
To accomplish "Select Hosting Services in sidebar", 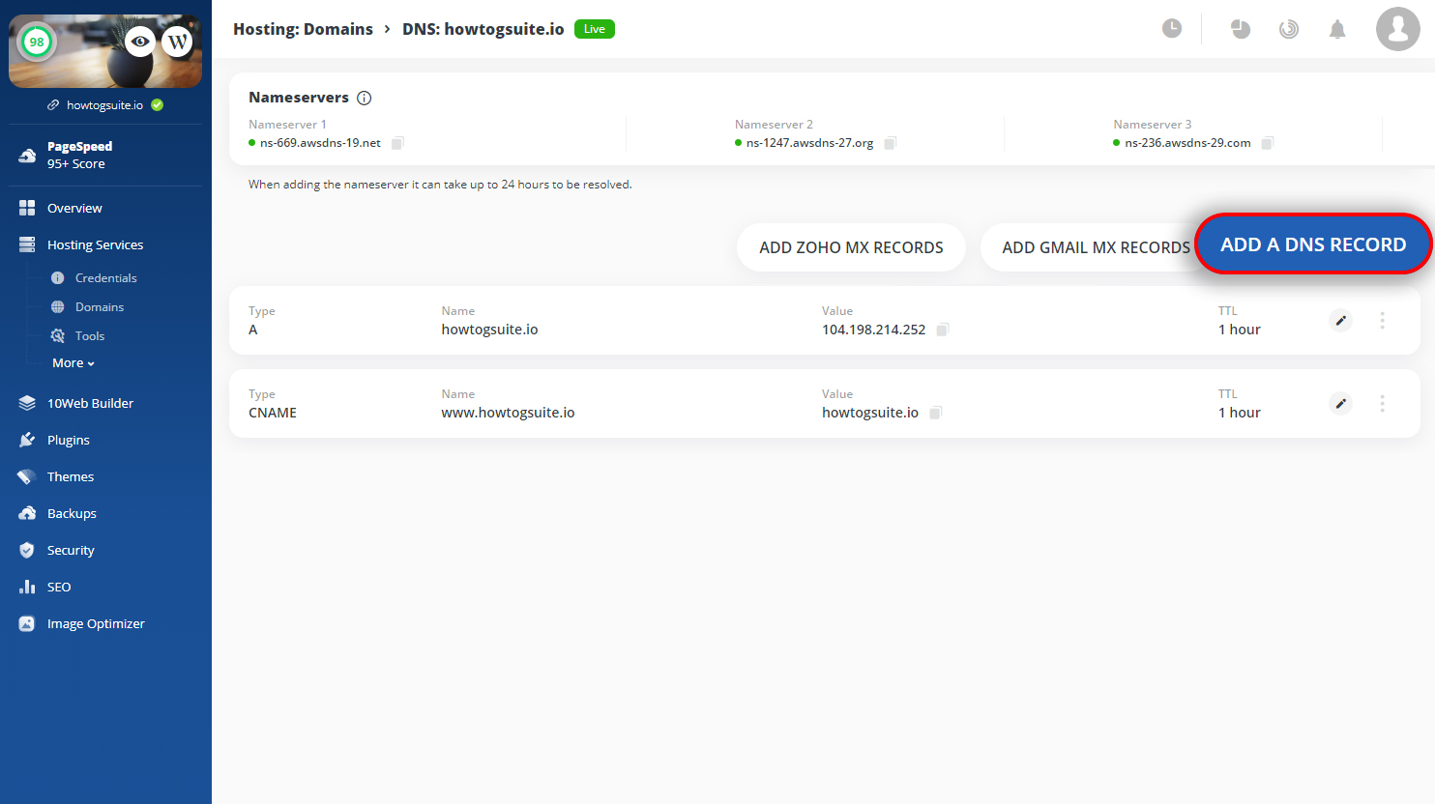I will coord(95,244).
